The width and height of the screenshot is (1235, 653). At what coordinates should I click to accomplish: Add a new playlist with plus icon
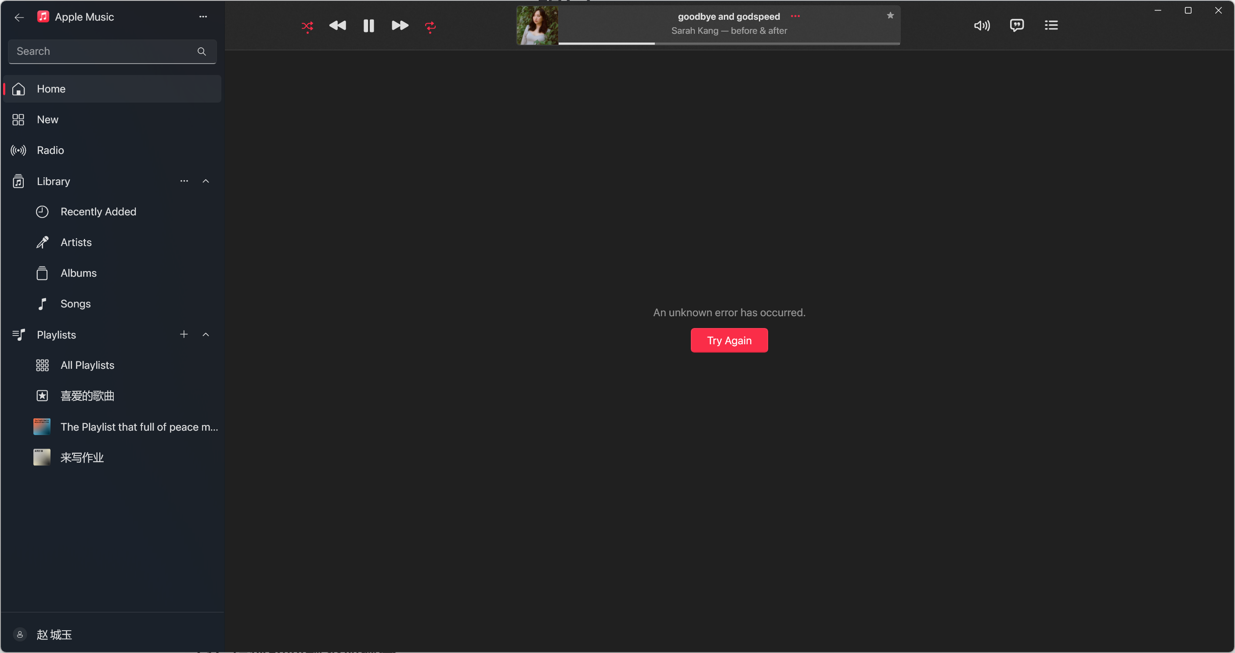click(x=184, y=335)
